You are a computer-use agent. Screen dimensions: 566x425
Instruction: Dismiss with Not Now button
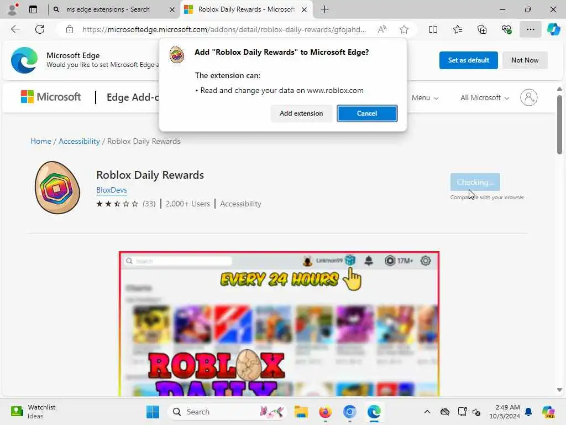[x=525, y=60]
